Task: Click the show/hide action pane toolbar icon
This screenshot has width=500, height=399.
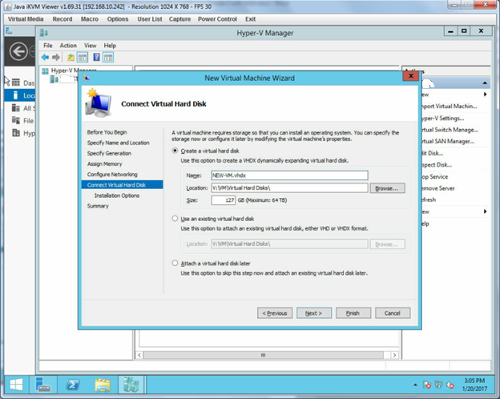Action: tap(108, 58)
